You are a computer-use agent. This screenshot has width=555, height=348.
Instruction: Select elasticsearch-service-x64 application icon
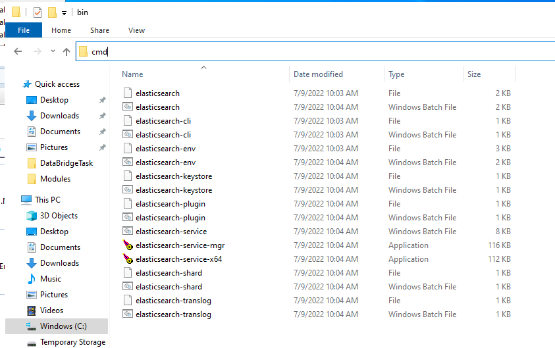pyautogui.click(x=128, y=259)
